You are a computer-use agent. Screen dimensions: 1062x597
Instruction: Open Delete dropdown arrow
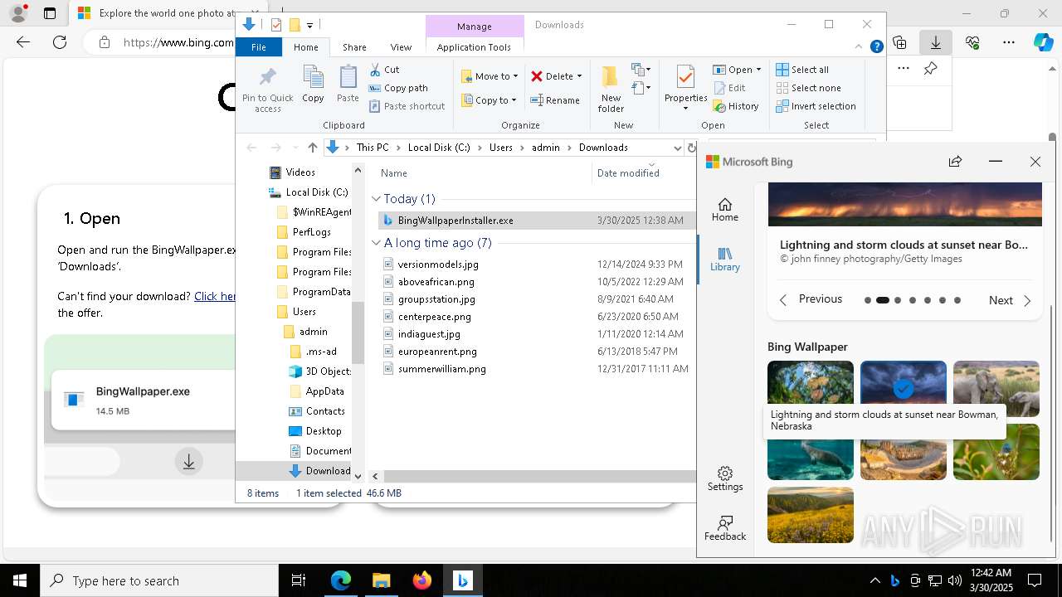click(x=579, y=76)
